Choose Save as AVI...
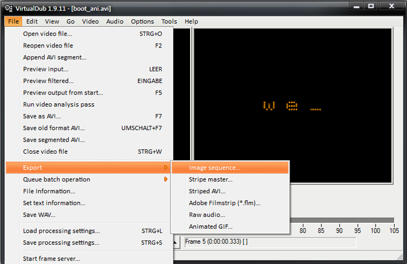 (x=89, y=116)
